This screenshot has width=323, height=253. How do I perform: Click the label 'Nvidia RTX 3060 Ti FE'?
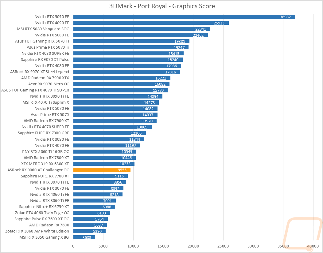coord(50,201)
